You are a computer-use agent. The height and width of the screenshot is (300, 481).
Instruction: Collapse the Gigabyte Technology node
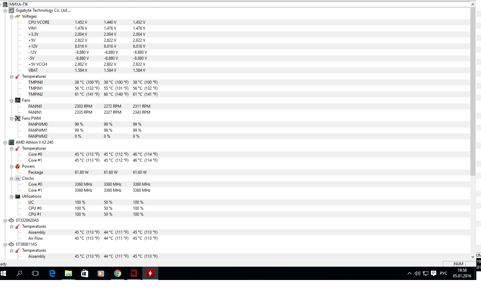click(x=5, y=11)
